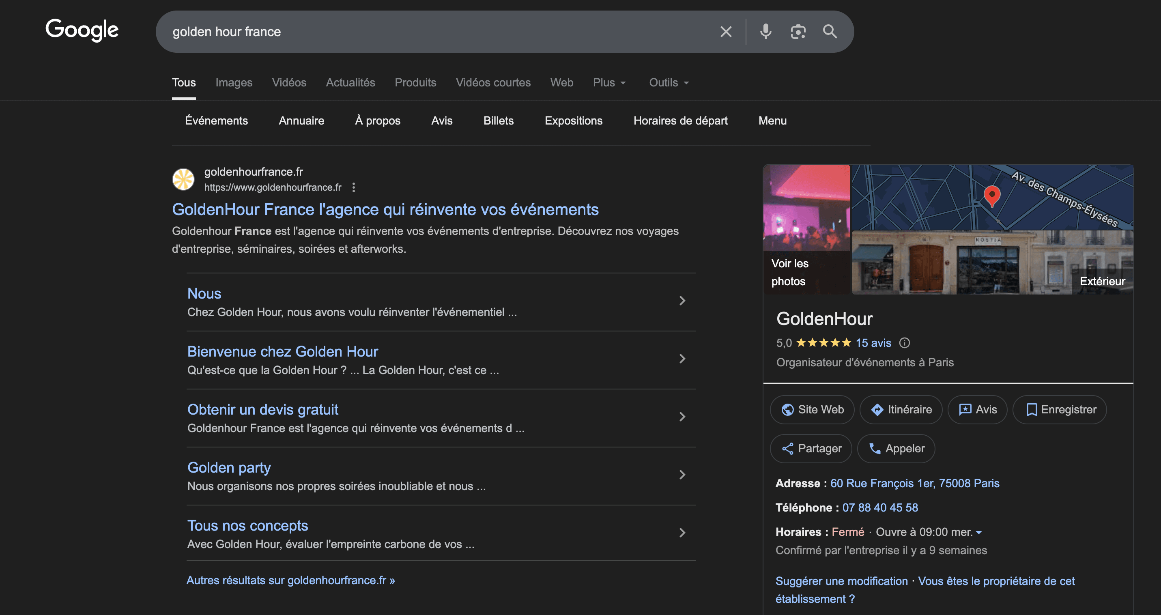Select the Billets filter chip
Image resolution: width=1161 pixels, height=615 pixels.
click(x=499, y=121)
